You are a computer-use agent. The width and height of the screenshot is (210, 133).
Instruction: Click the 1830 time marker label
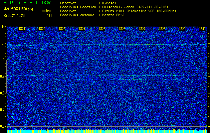(x=202, y=29)
